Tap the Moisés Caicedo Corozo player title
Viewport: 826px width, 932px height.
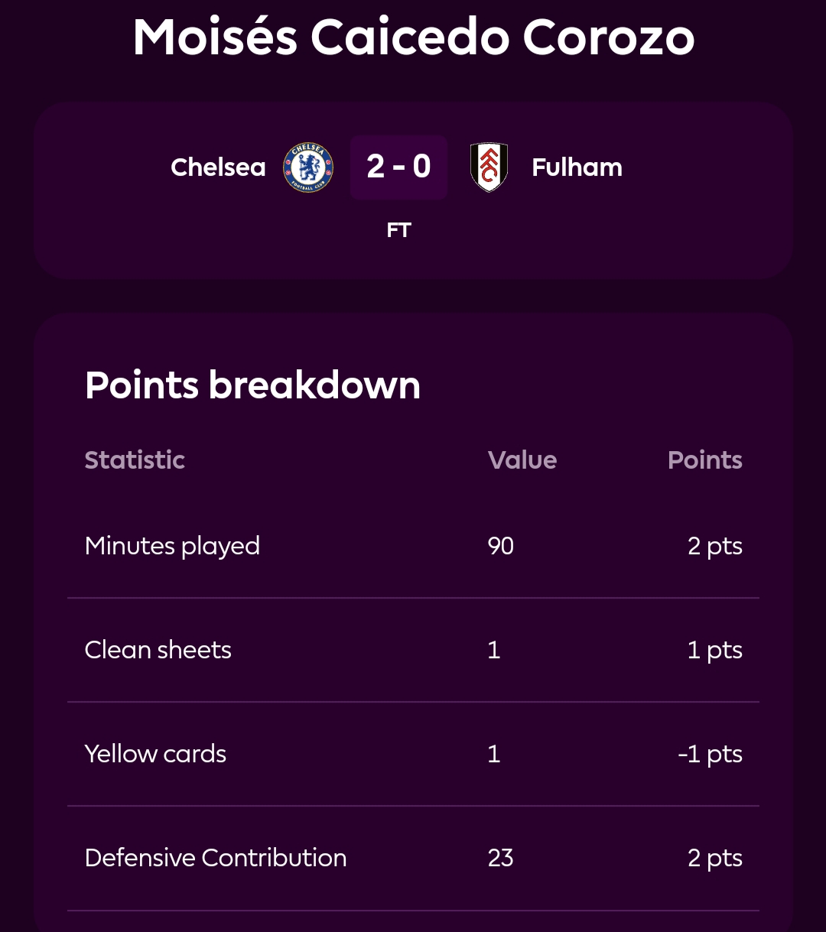click(414, 37)
